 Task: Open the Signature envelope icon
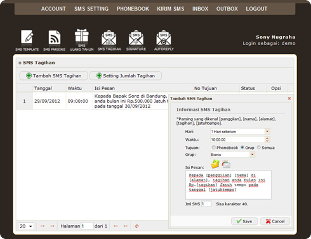(136, 40)
